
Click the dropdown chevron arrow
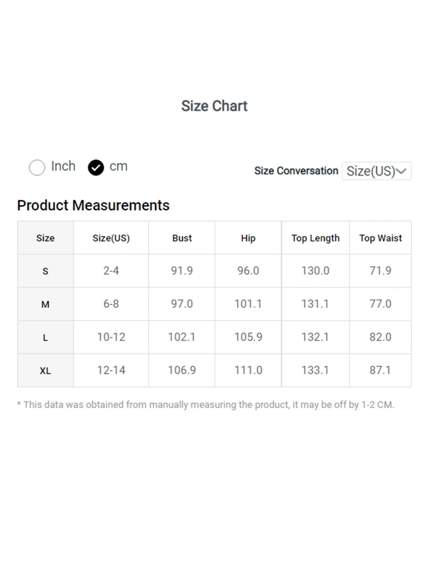(x=403, y=171)
